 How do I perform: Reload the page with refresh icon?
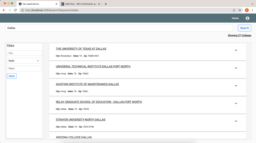click(15, 10)
